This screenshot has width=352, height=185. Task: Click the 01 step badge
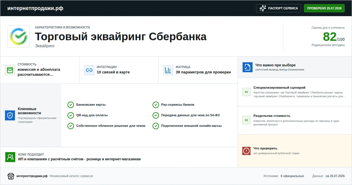246,92
